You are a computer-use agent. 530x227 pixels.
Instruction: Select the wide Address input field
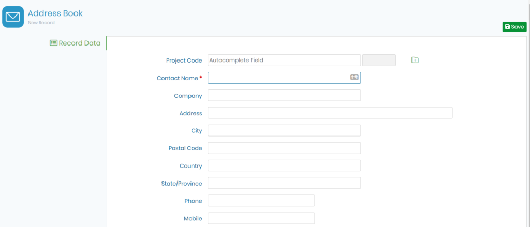pyautogui.click(x=330, y=113)
